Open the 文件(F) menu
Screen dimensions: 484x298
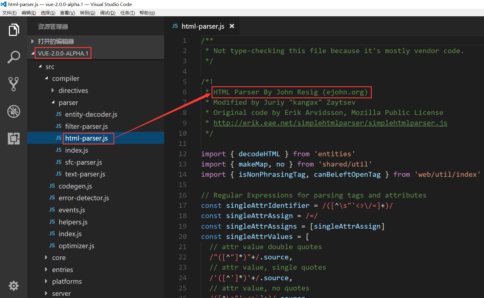pos(9,13)
